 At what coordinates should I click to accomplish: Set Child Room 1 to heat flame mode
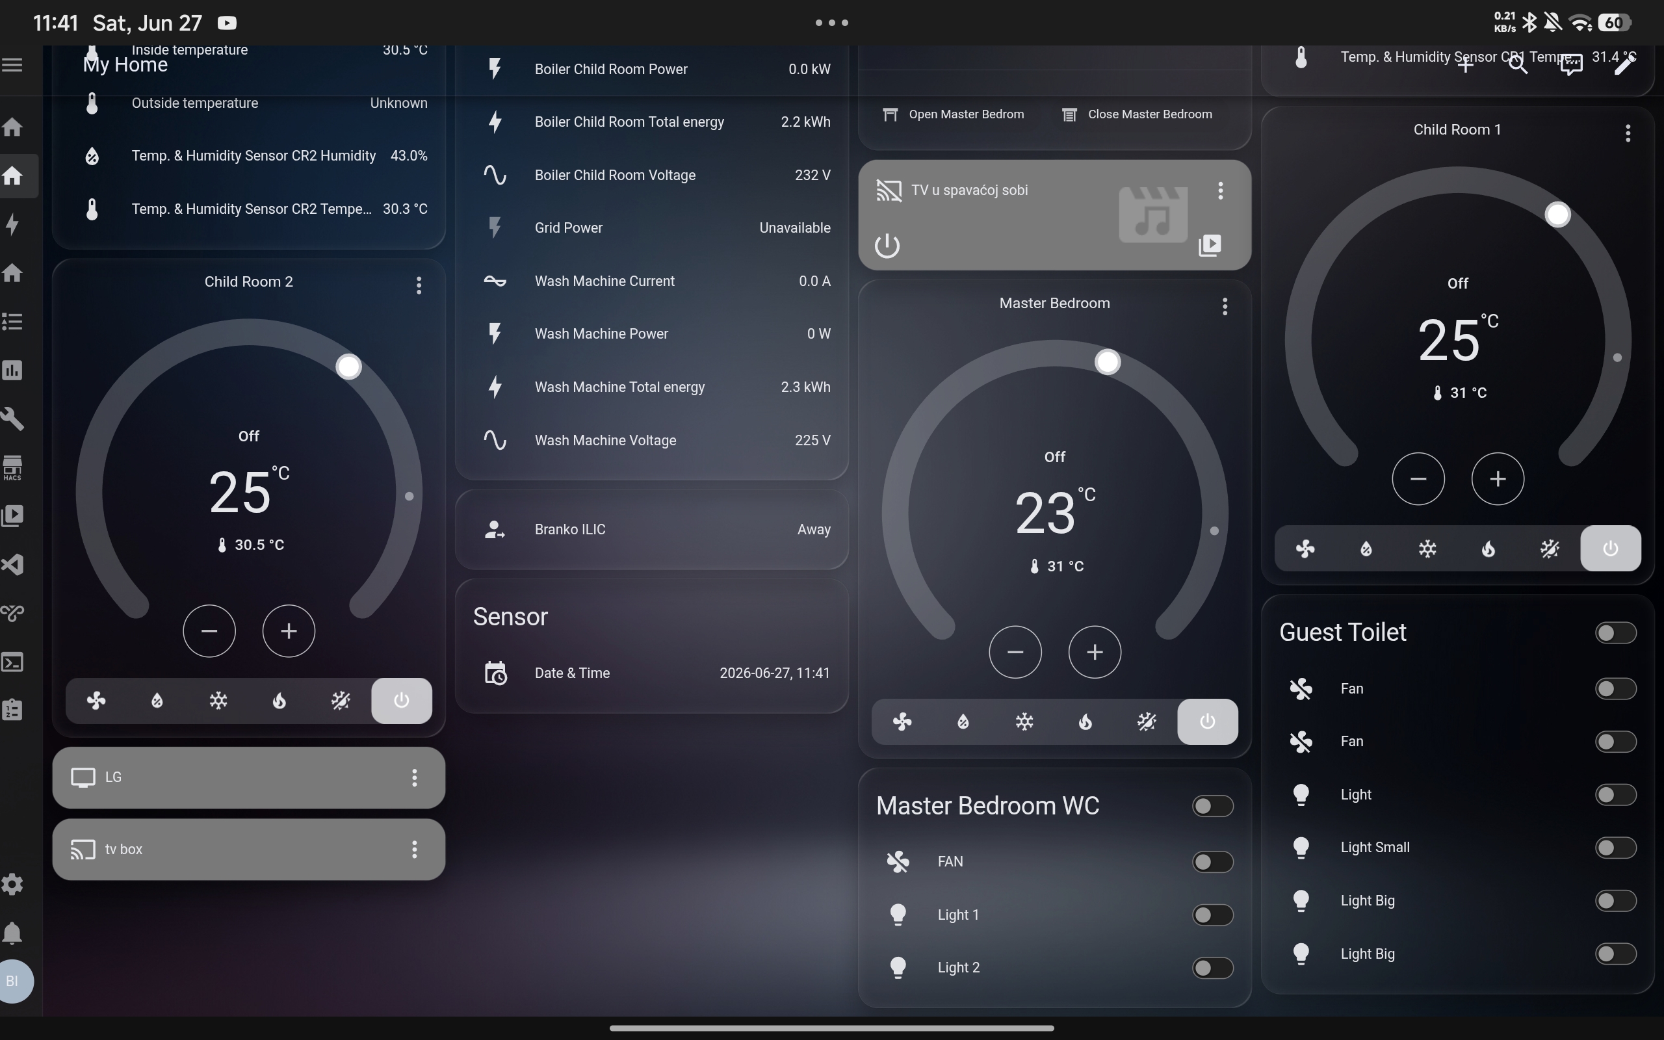[1488, 549]
